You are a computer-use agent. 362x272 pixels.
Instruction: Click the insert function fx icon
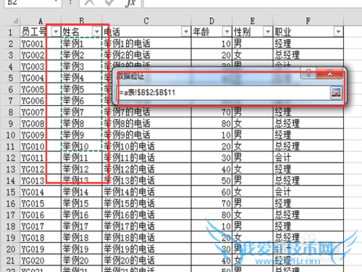click(130, 3)
